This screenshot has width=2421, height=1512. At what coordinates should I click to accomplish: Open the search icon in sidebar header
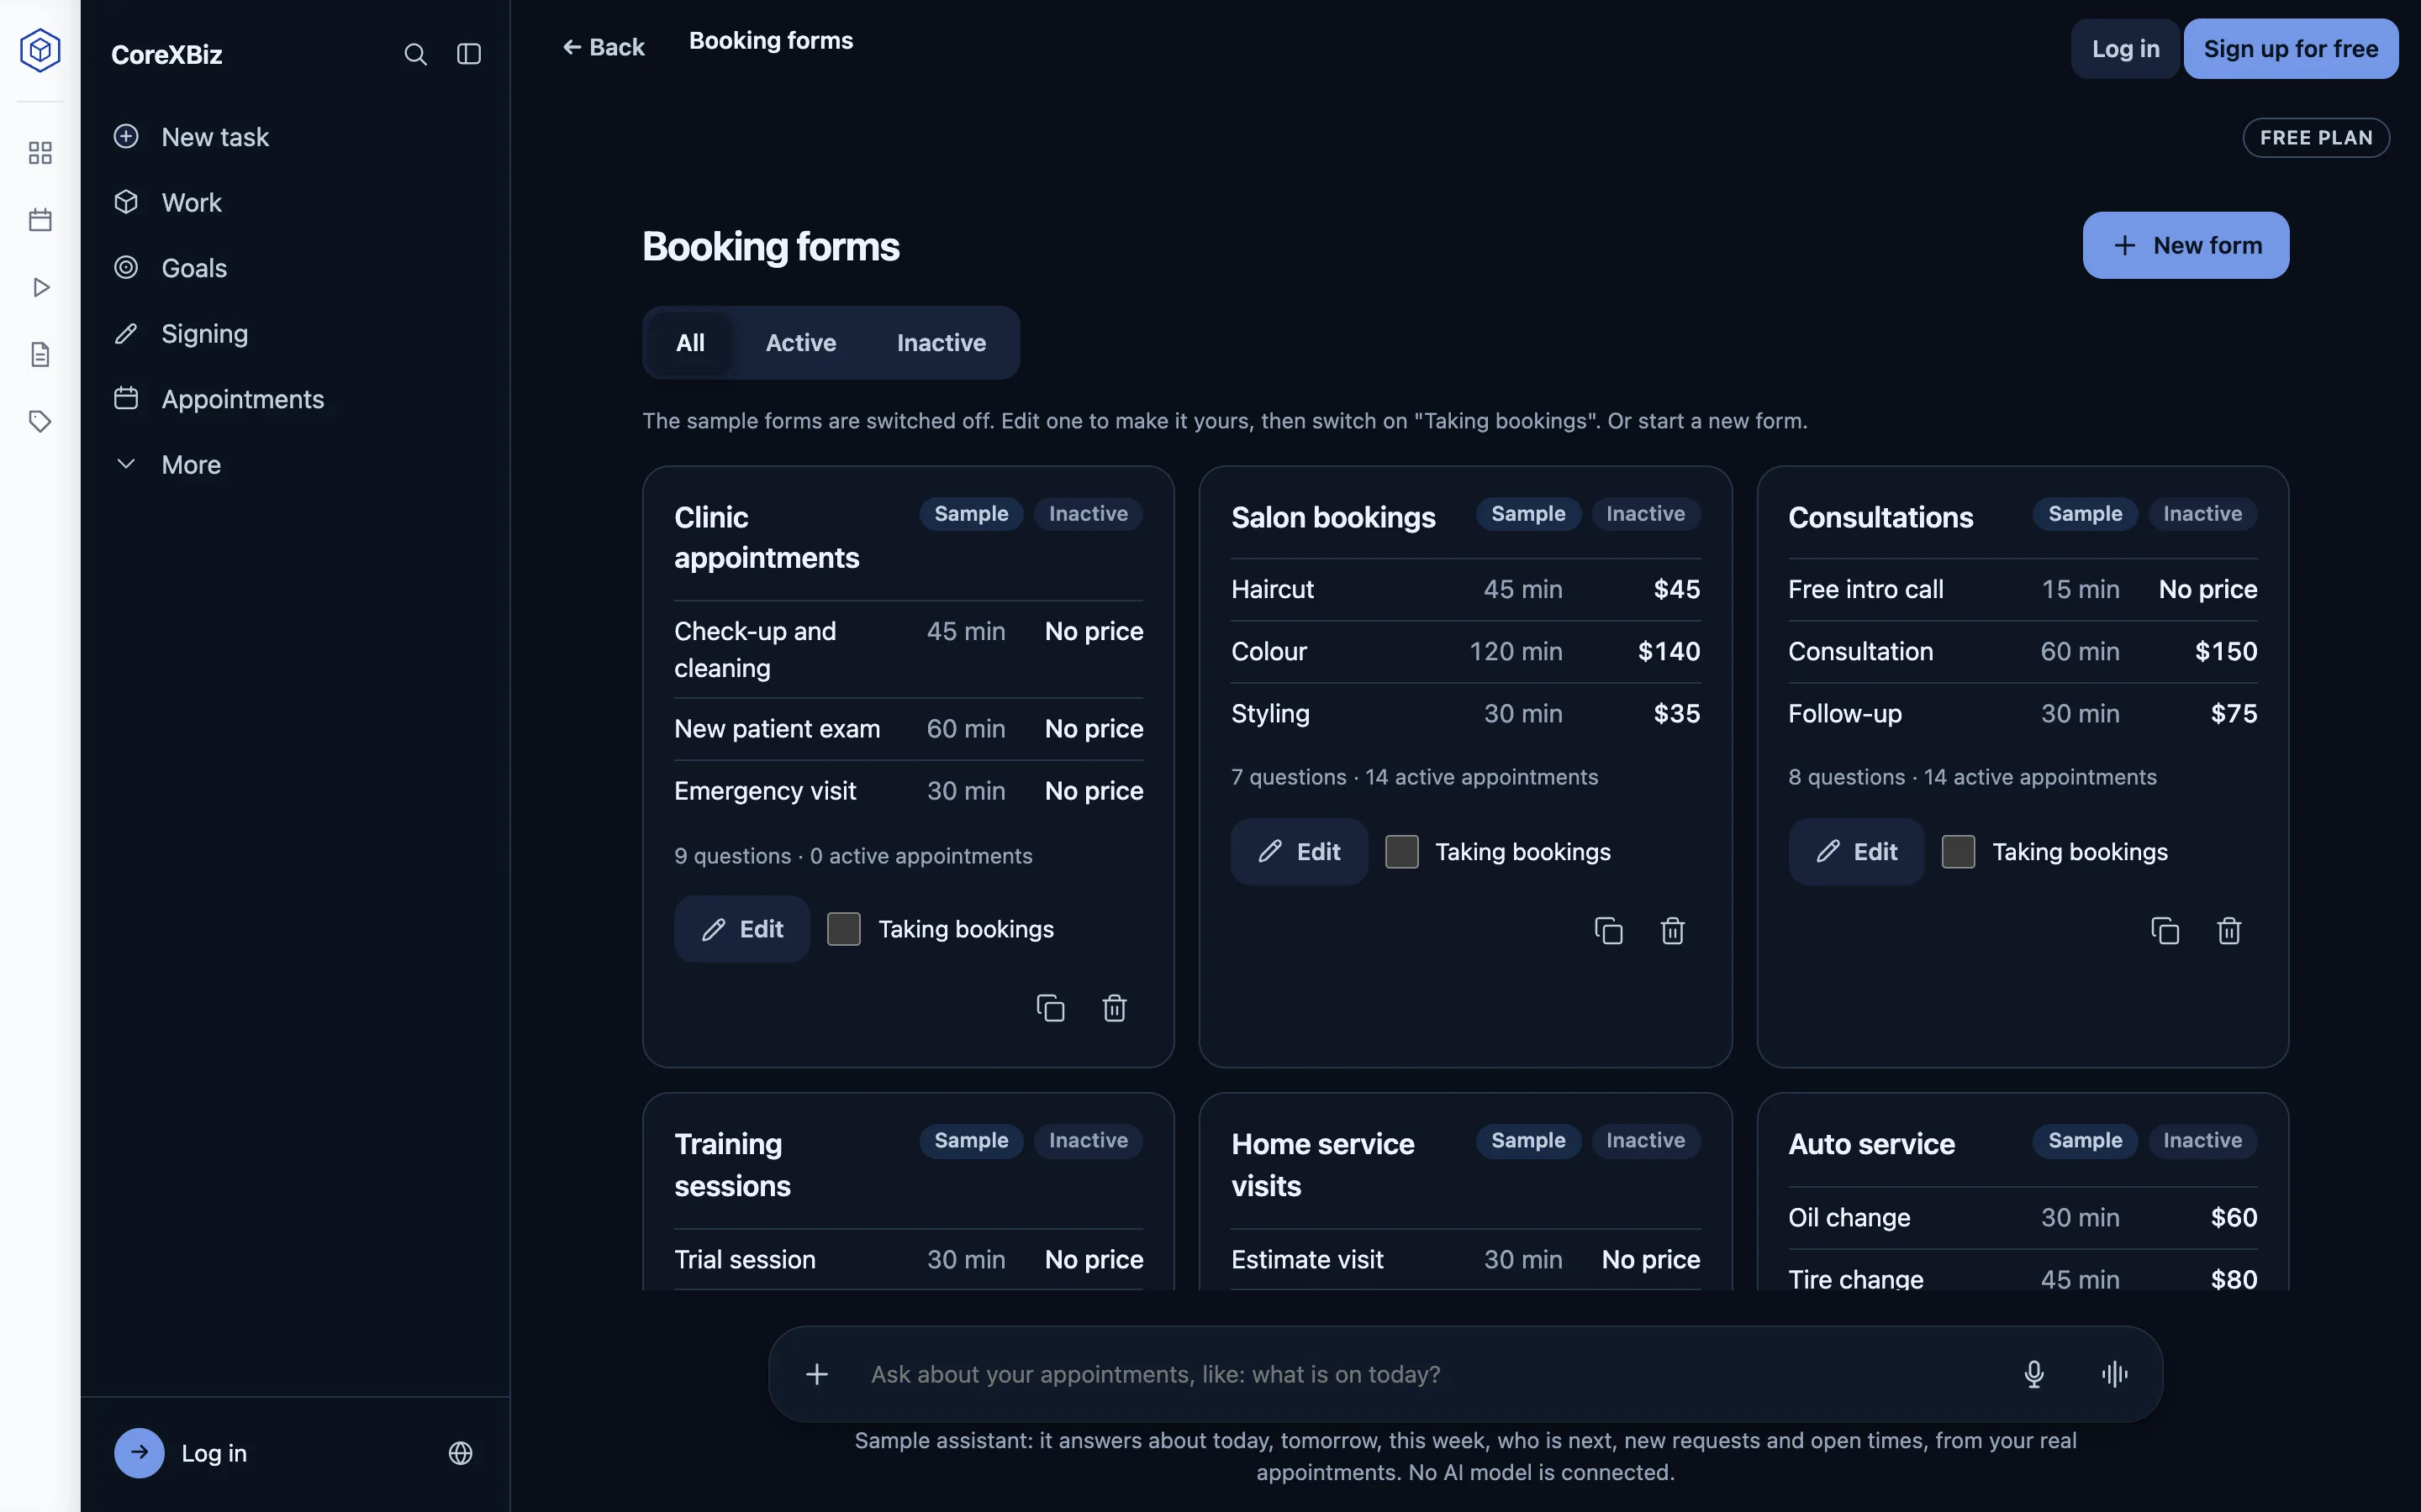(x=415, y=54)
